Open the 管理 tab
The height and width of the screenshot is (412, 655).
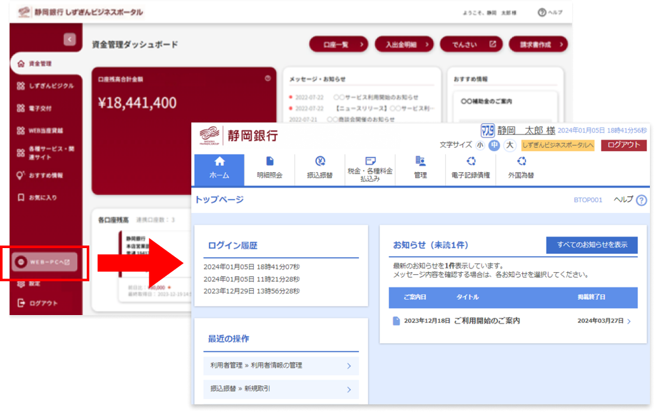pyautogui.click(x=420, y=170)
